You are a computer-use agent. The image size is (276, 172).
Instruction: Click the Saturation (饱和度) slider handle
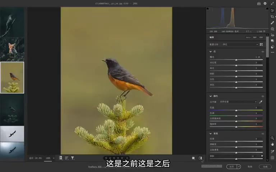click(236, 127)
